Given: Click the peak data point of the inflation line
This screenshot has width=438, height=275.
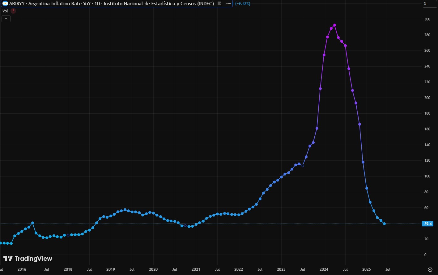Looking at the screenshot, I should coord(334,25).
